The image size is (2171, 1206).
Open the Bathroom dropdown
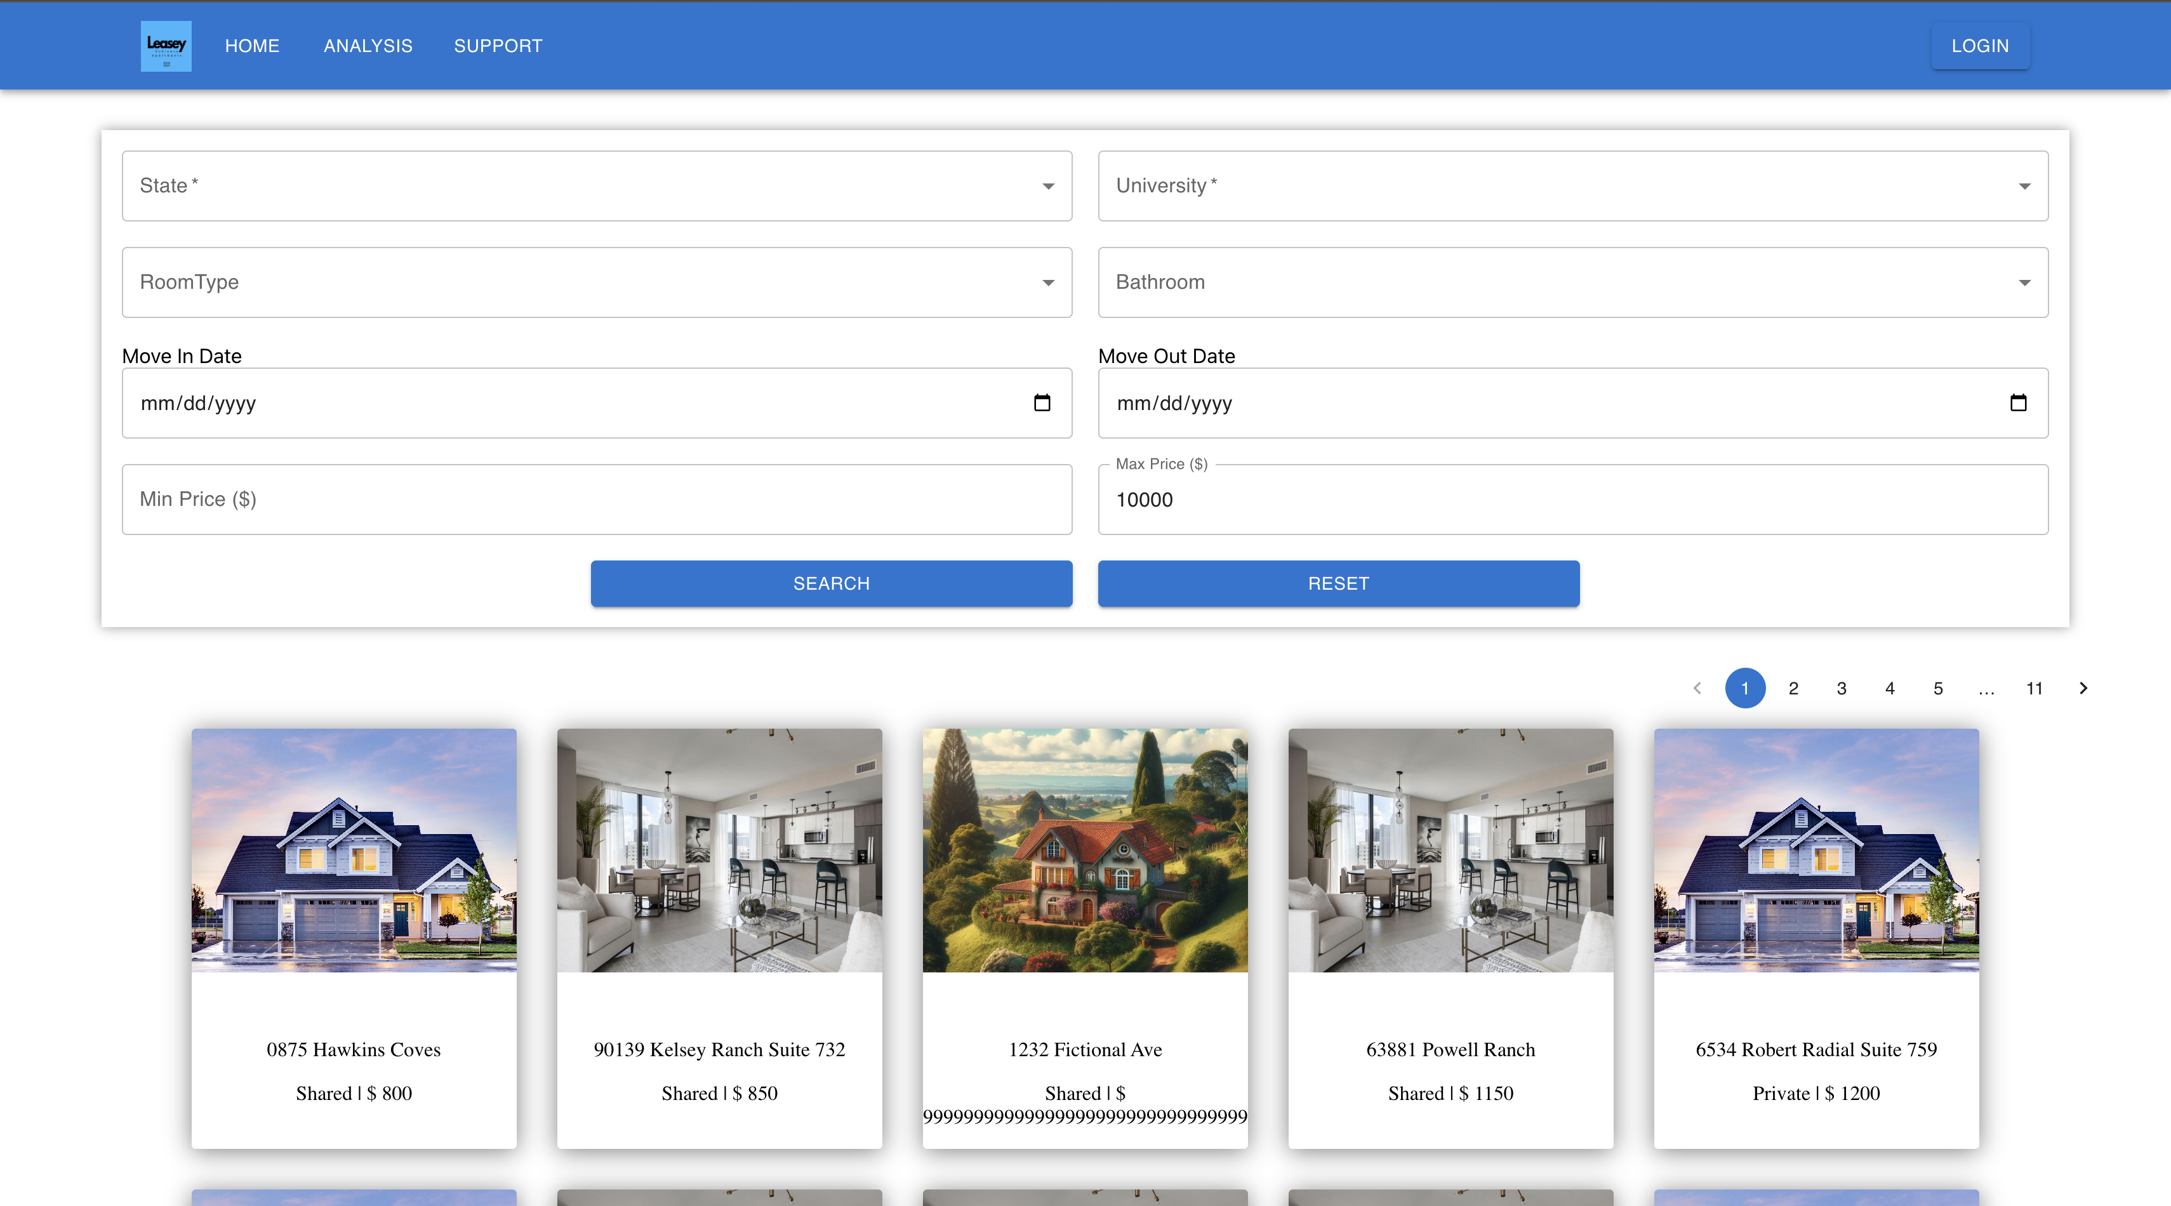pos(1572,282)
